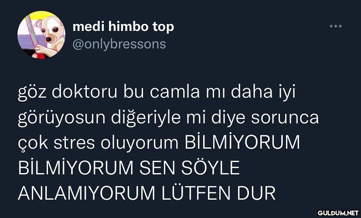The width and height of the screenshot is (361, 218).
Task: Click the words LÜTFEN DUR
Action: [218, 193]
